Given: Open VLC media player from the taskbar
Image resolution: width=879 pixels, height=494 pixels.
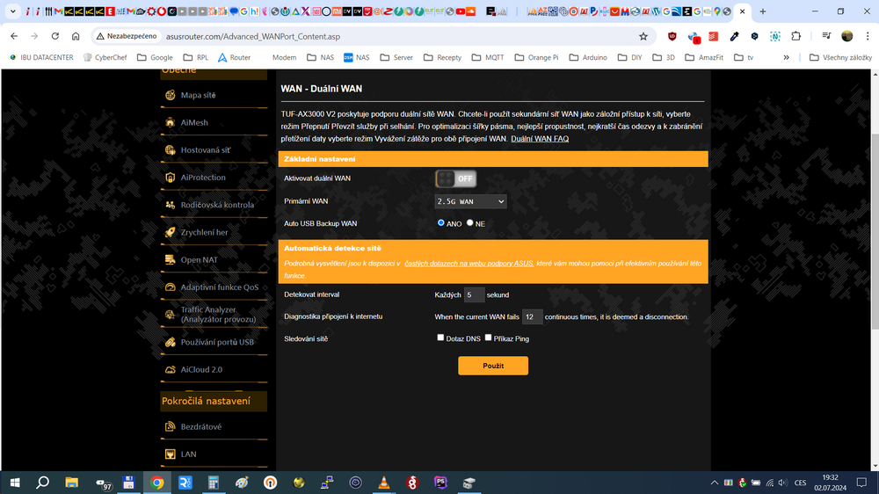Looking at the screenshot, I should pos(383,483).
